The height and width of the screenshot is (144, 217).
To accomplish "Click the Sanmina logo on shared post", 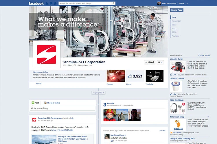I will point(34,119).
